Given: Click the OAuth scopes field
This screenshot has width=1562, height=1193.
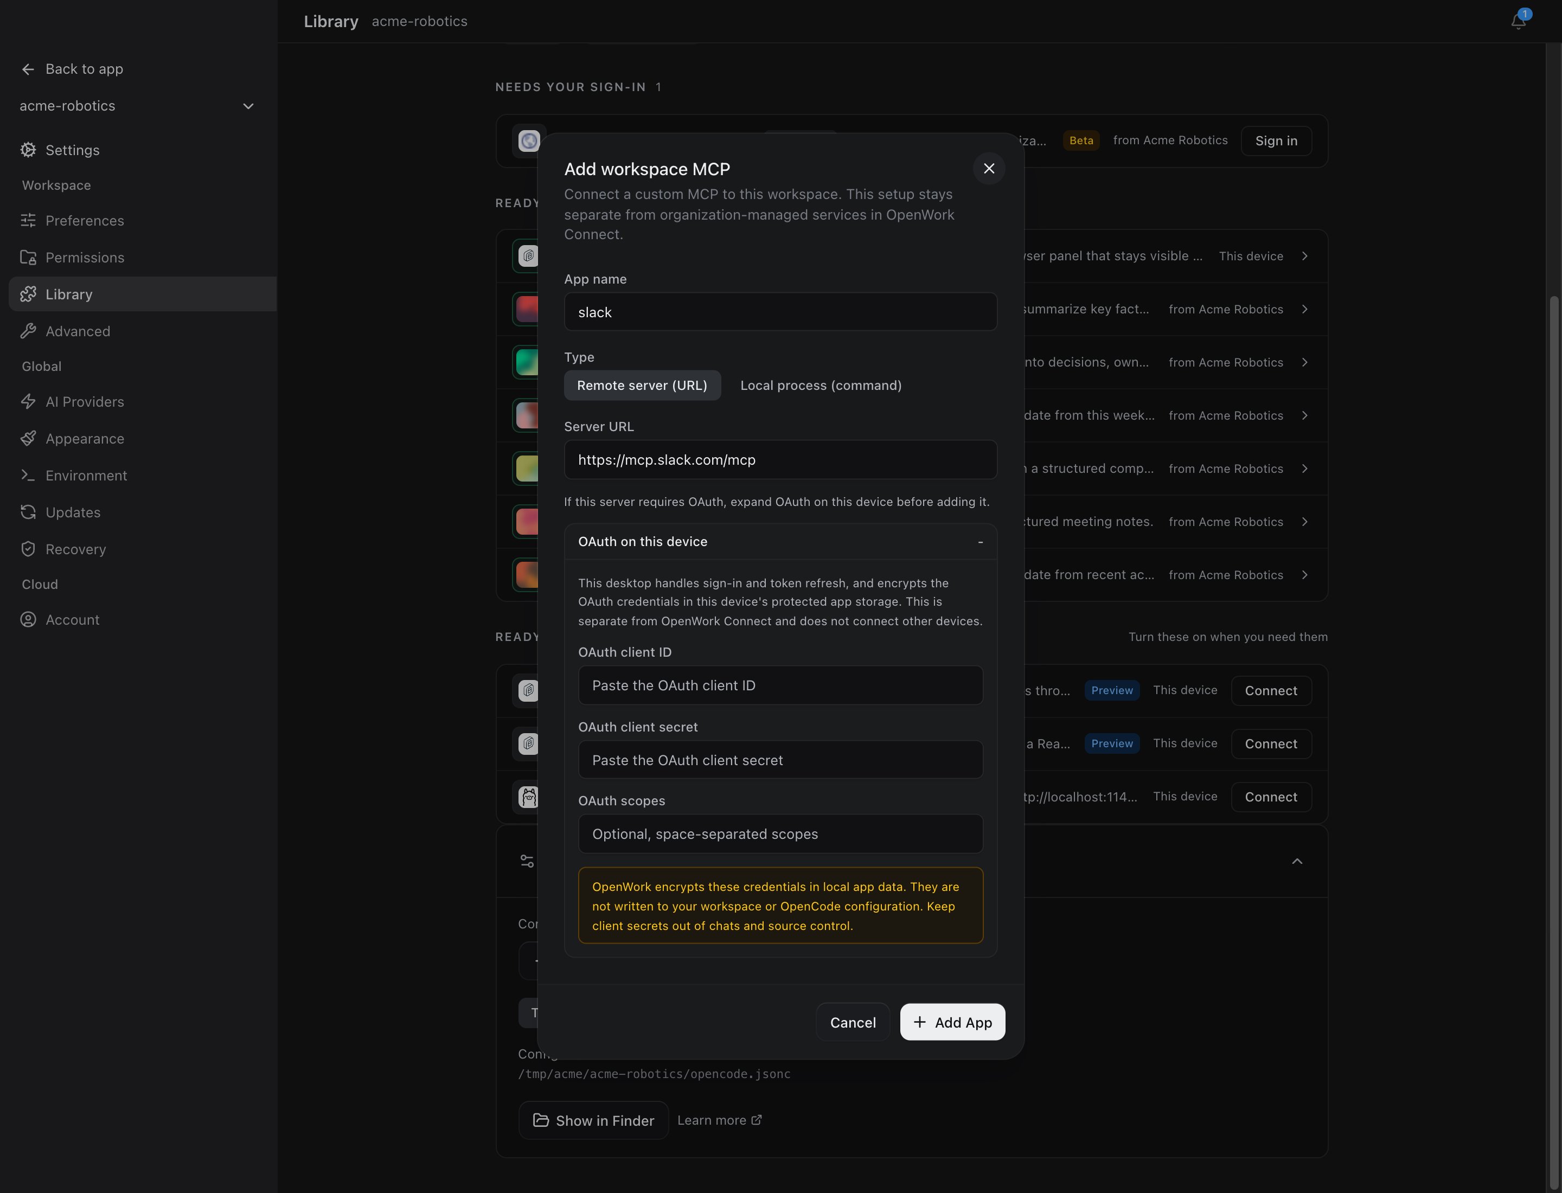Looking at the screenshot, I should [780, 833].
